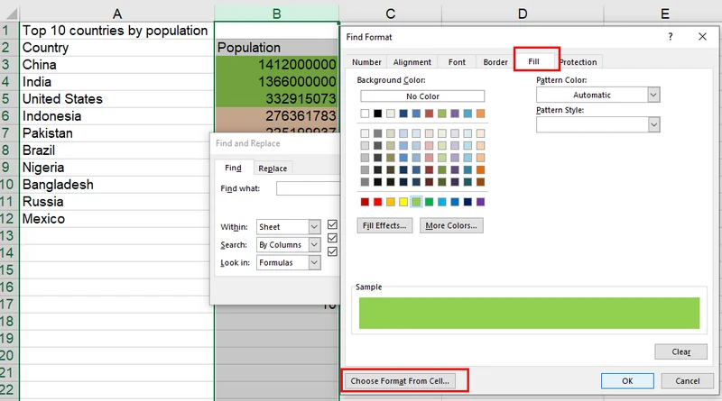Open the help question mark in Find Format
The image size is (722, 401).
point(671,37)
